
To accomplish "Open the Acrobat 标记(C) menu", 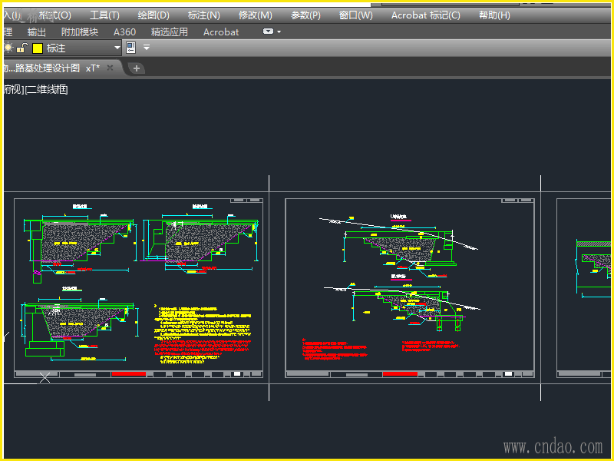I will pyautogui.click(x=426, y=15).
